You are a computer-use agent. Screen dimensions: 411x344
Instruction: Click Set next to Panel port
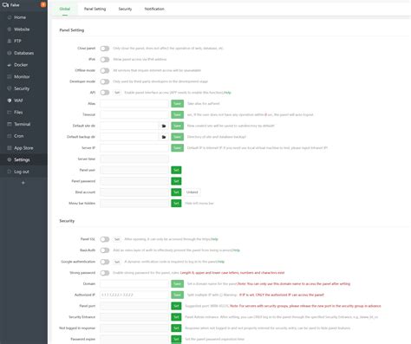(176, 306)
